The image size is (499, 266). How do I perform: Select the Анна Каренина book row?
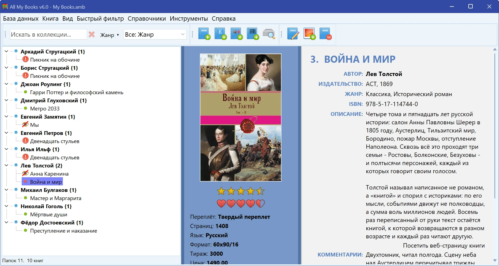[49, 174]
